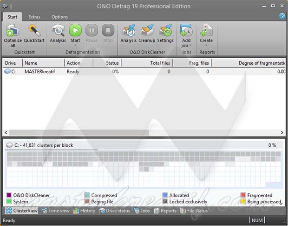Click the 0 % cluster progress value
Screen dimensions: 288x226
pos(272,145)
